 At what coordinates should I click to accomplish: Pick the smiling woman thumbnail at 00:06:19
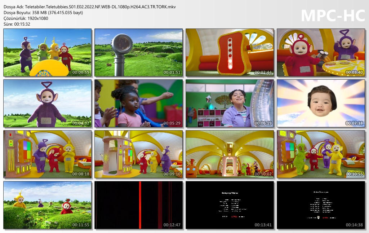point(230,104)
